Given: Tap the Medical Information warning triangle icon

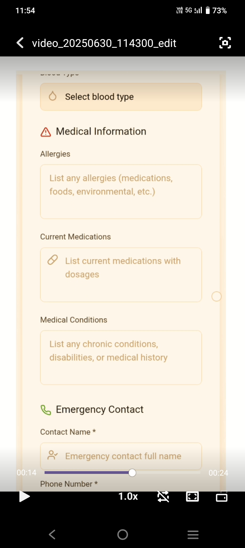Looking at the screenshot, I should (46, 132).
